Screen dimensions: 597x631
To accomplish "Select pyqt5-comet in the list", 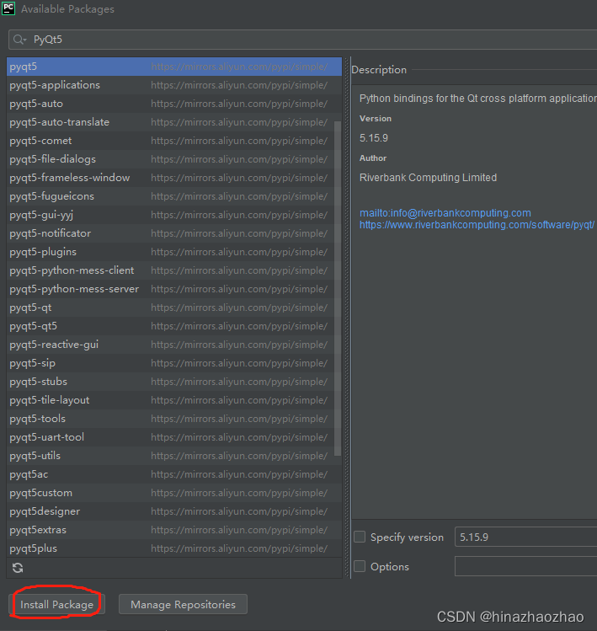I will pyautogui.click(x=174, y=141).
